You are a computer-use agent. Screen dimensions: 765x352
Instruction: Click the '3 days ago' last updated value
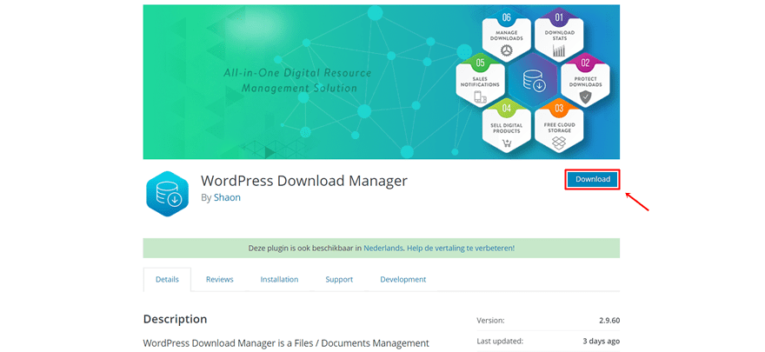(x=601, y=341)
